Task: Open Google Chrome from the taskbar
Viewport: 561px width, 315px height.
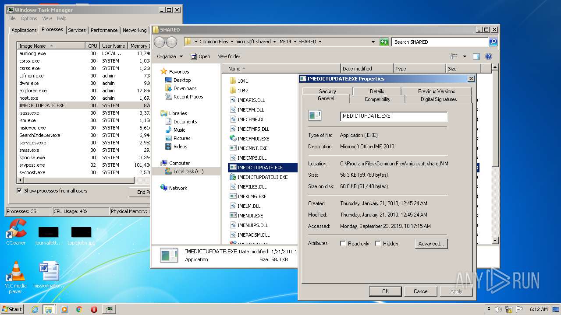Action: (x=79, y=309)
